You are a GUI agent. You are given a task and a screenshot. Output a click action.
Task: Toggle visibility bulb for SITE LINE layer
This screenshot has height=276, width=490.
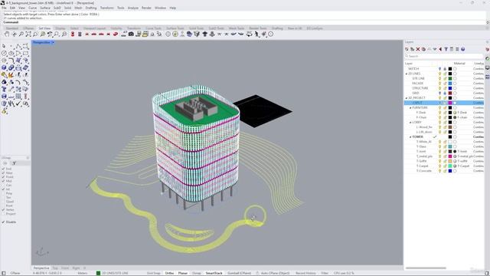[x=439, y=78]
